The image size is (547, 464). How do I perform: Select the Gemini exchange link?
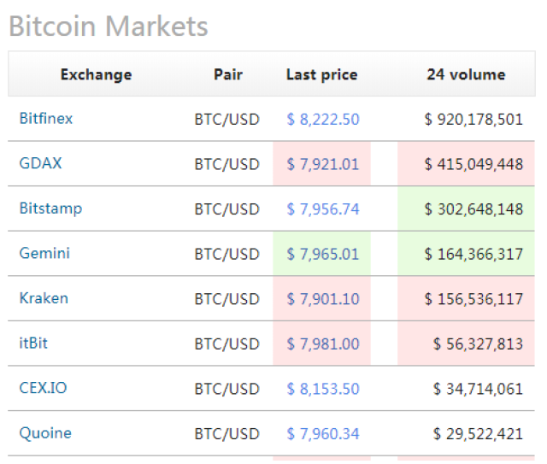click(44, 253)
